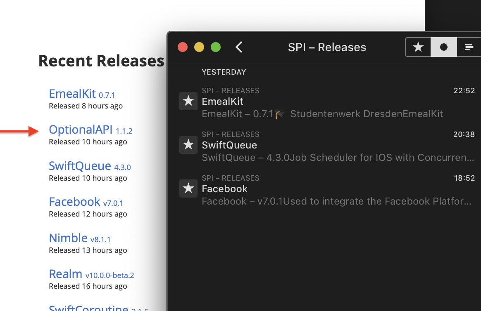Star the Facebook feed entry
Image resolution: width=481 pixels, height=311 pixels.
[x=188, y=188]
